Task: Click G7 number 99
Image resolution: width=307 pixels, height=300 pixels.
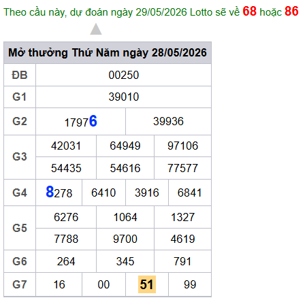Action: point(190,284)
